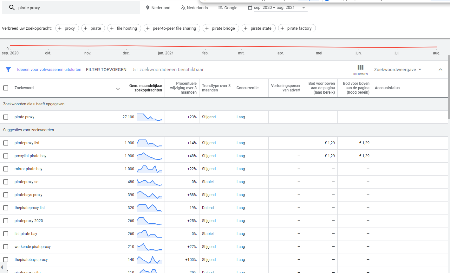Check the werkende pirateproxy checkbox
450x273 pixels.
(x=6, y=247)
